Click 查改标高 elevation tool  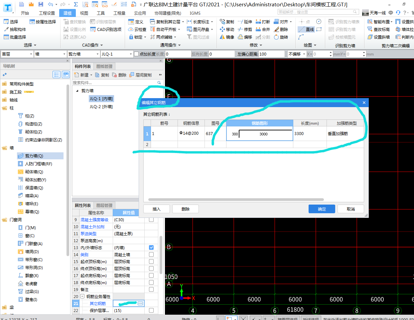pyautogui.click(x=378, y=29)
